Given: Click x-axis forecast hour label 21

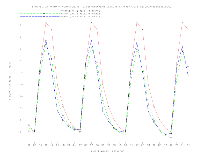Looking at the screenshot, I should pos(69,145).
